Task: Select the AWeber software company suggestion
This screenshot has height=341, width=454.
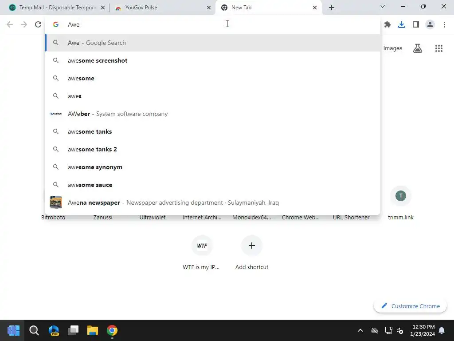Action: 213,114
